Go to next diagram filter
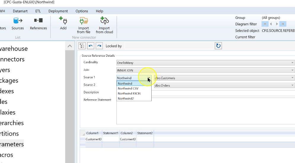Viewport: 295px width, 163px height. coord(277,24)
